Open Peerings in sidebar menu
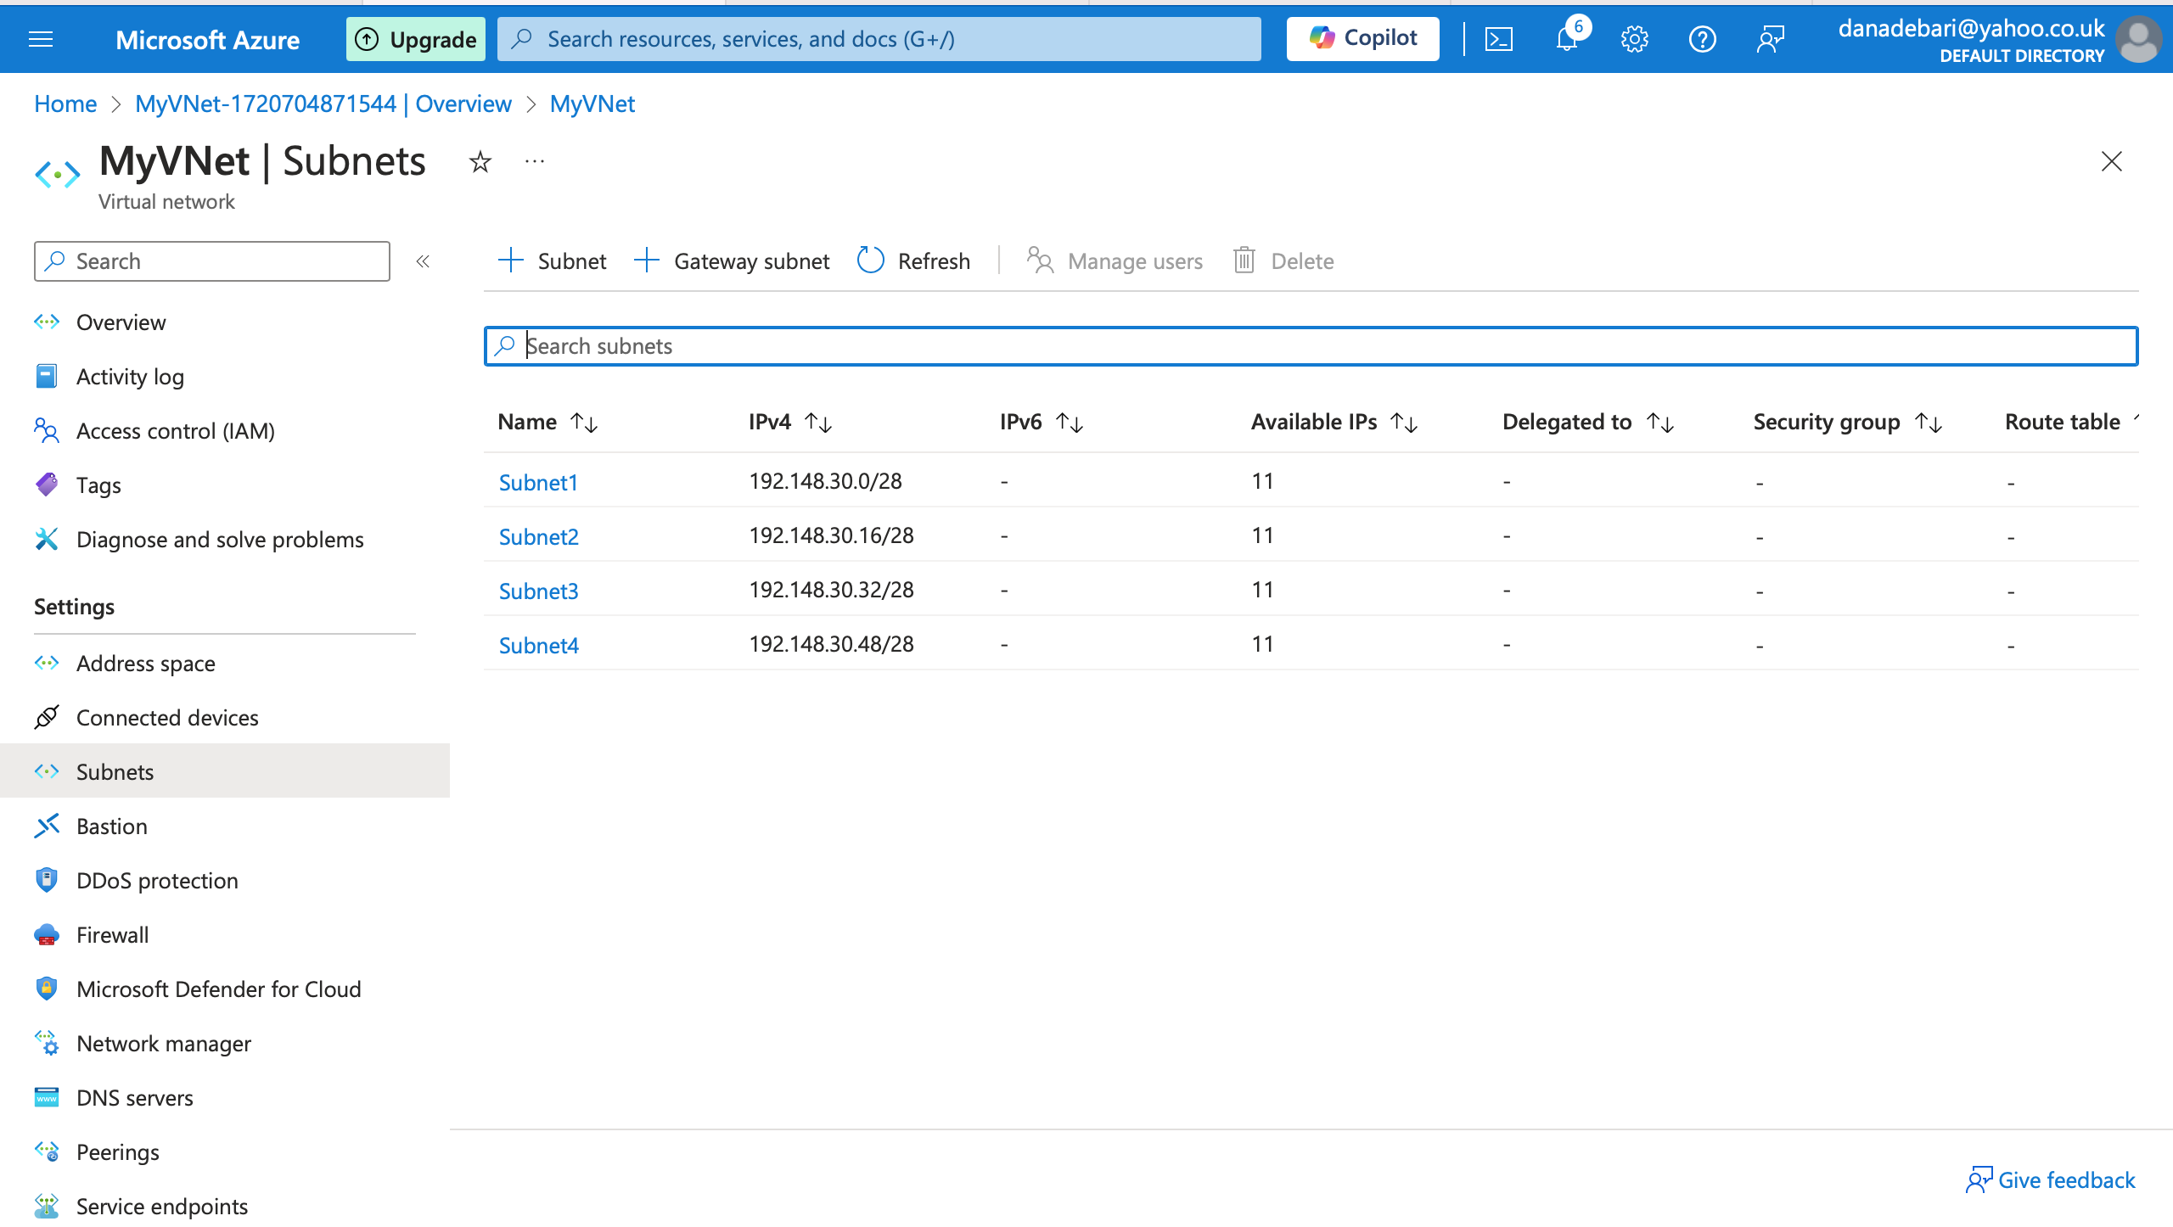The image size is (2173, 1227). pos(117,1152)
